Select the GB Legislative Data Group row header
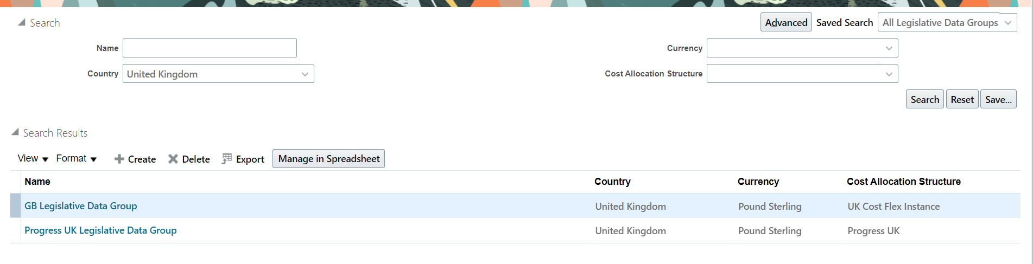The width and height of the screenshot is (1033, 264). coord(15,206)
